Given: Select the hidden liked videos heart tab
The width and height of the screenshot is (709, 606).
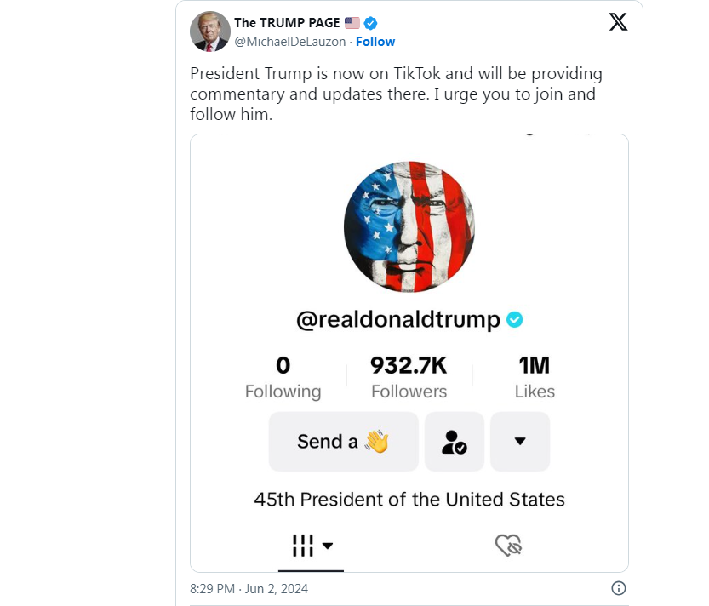Looking at the screenshot, I should 508,545.
